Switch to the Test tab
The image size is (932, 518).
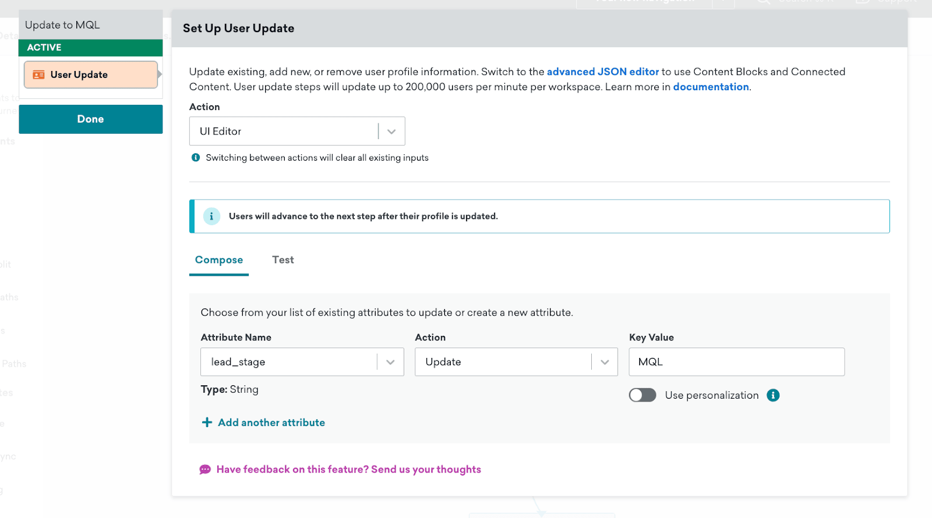point(283,260)
